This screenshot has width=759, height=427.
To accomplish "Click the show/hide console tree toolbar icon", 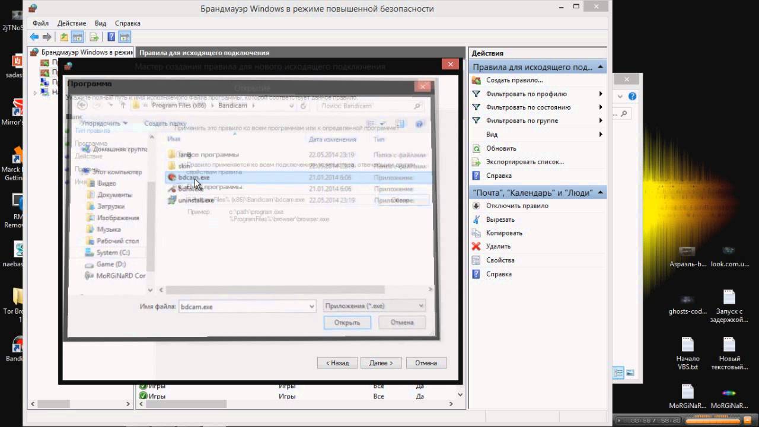I will click(x=77, y=37).
